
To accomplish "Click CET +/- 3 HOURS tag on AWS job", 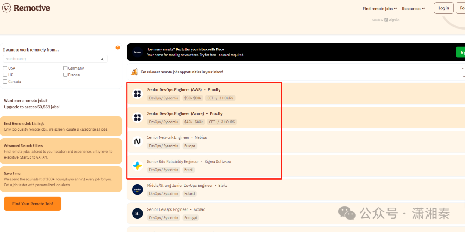I will click(x=220, y=98).
